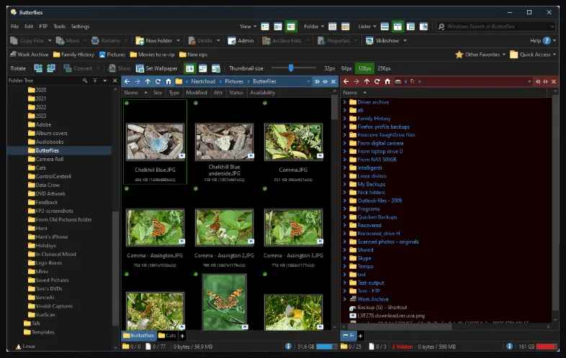Select the Chalkhill Blue.JPG thumbnail
Screen dimensions: 566x358
click(155, 142)
